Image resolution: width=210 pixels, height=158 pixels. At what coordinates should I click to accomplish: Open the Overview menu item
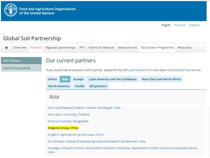[x=20, y=48]
